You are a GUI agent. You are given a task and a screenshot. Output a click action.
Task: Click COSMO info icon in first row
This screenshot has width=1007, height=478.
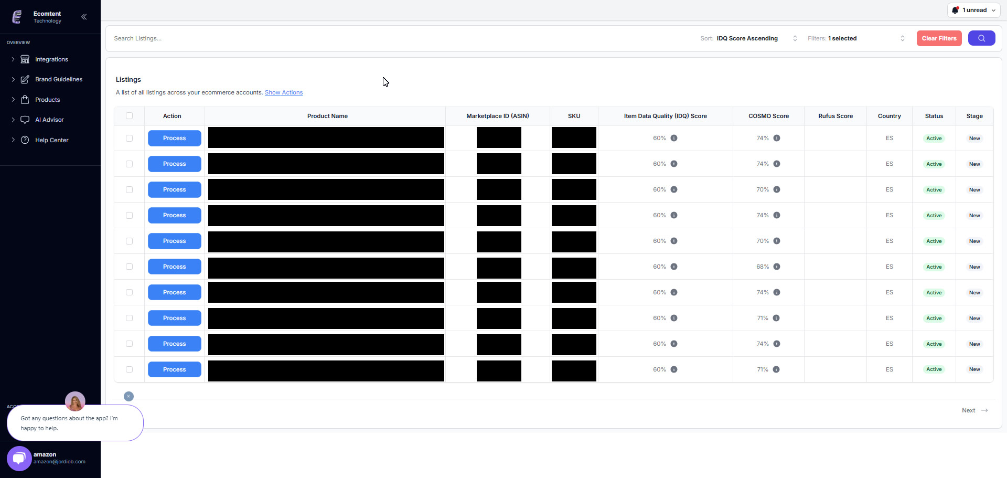(x=777, y=138)
